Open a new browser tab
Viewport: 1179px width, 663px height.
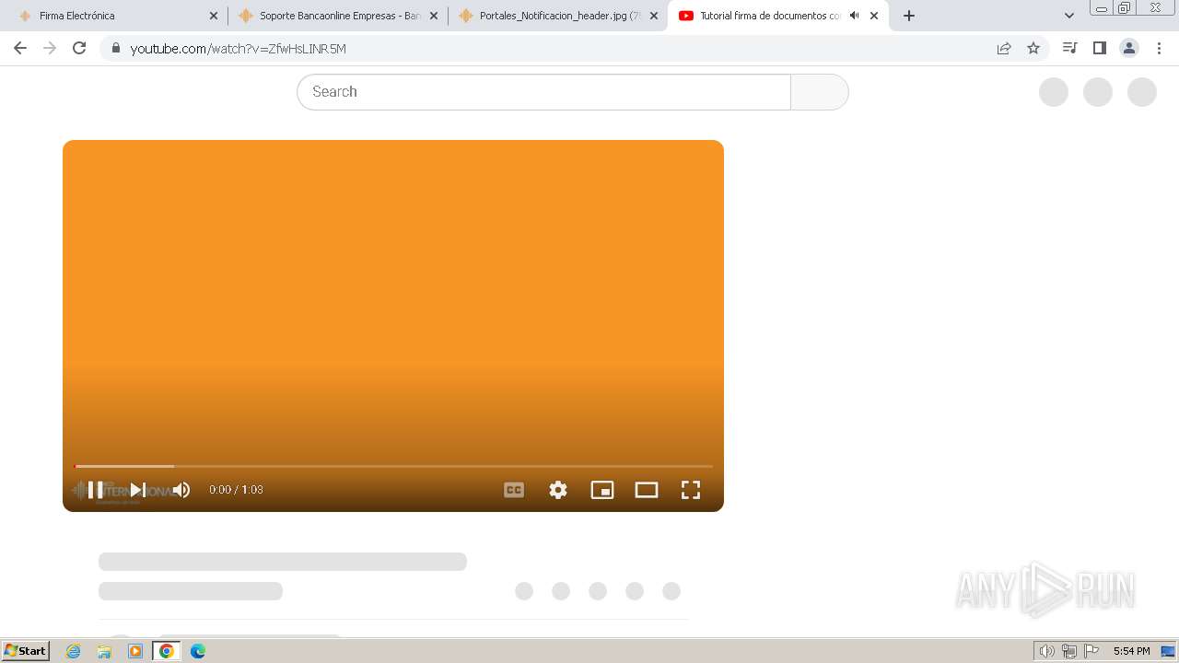(x=909, y=16)
